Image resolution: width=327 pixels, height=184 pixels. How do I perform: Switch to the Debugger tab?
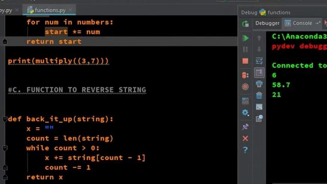[267, 23]
